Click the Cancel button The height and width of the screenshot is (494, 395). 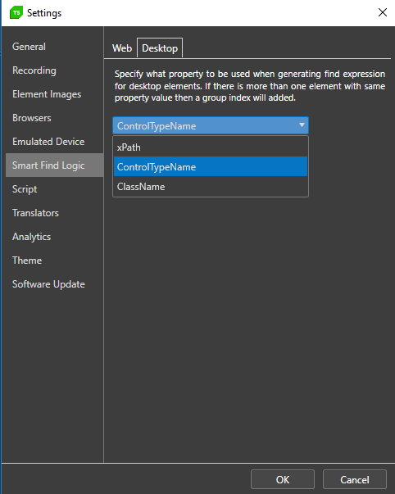[x=355, y=479]
